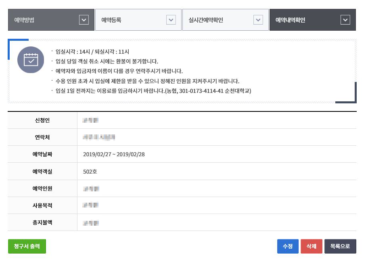Click the 환불이 불가합니다 notice line

pos(107,61)
